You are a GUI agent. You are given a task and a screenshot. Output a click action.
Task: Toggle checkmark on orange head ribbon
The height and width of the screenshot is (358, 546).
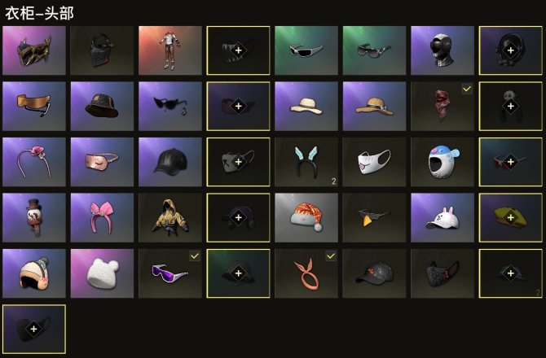(x=331, y=256)
